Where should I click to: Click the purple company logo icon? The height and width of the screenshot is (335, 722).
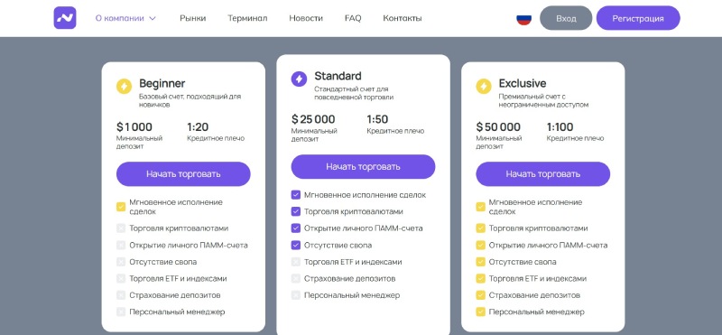(65, 18)
